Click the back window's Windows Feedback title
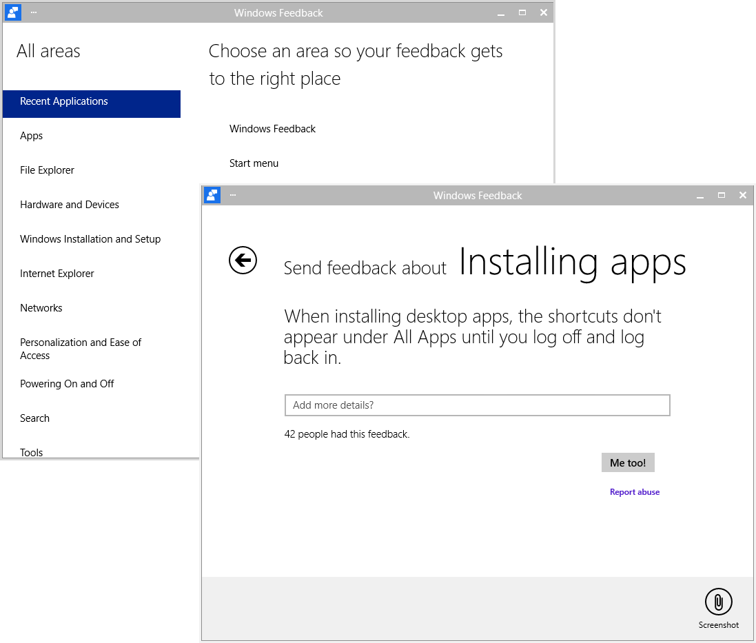 [x=278, y=13]
